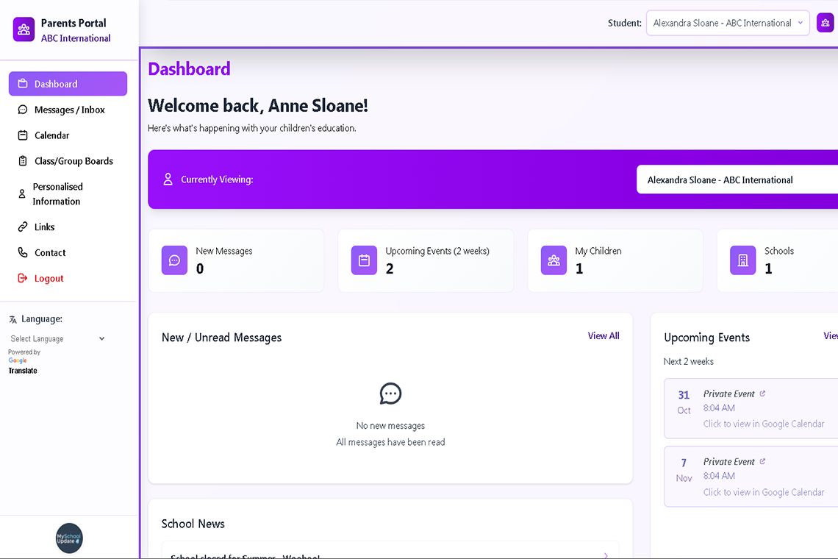
Task: Click the My Children people icon
Action: click(x=554, y=260)
